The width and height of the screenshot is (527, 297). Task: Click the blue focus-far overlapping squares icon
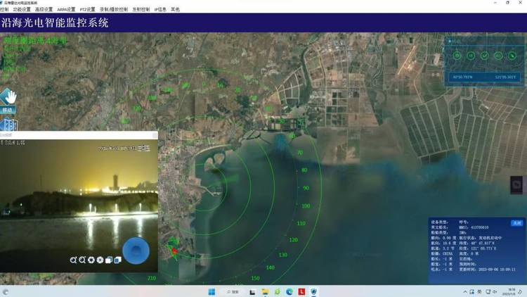(117, 260)
